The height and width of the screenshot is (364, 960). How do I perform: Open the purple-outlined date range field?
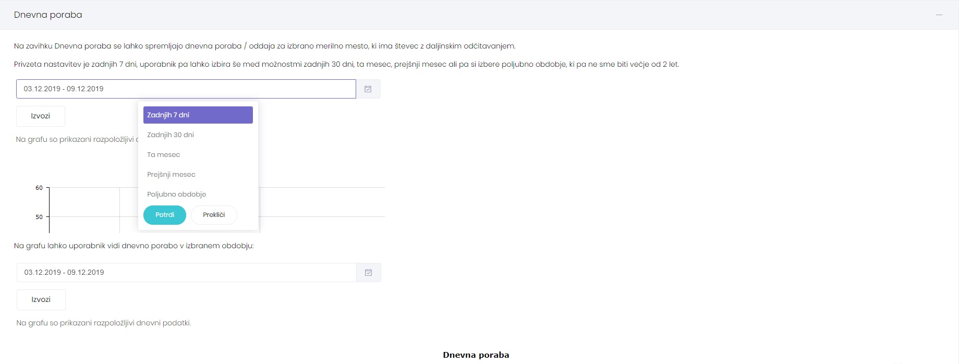click(x=186, y=89)
